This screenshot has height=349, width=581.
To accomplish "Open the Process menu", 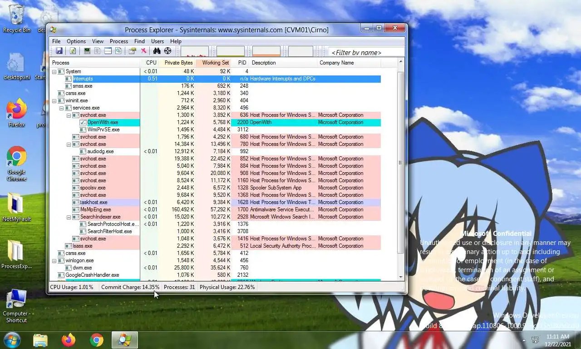I will click(x=119, y=41).
